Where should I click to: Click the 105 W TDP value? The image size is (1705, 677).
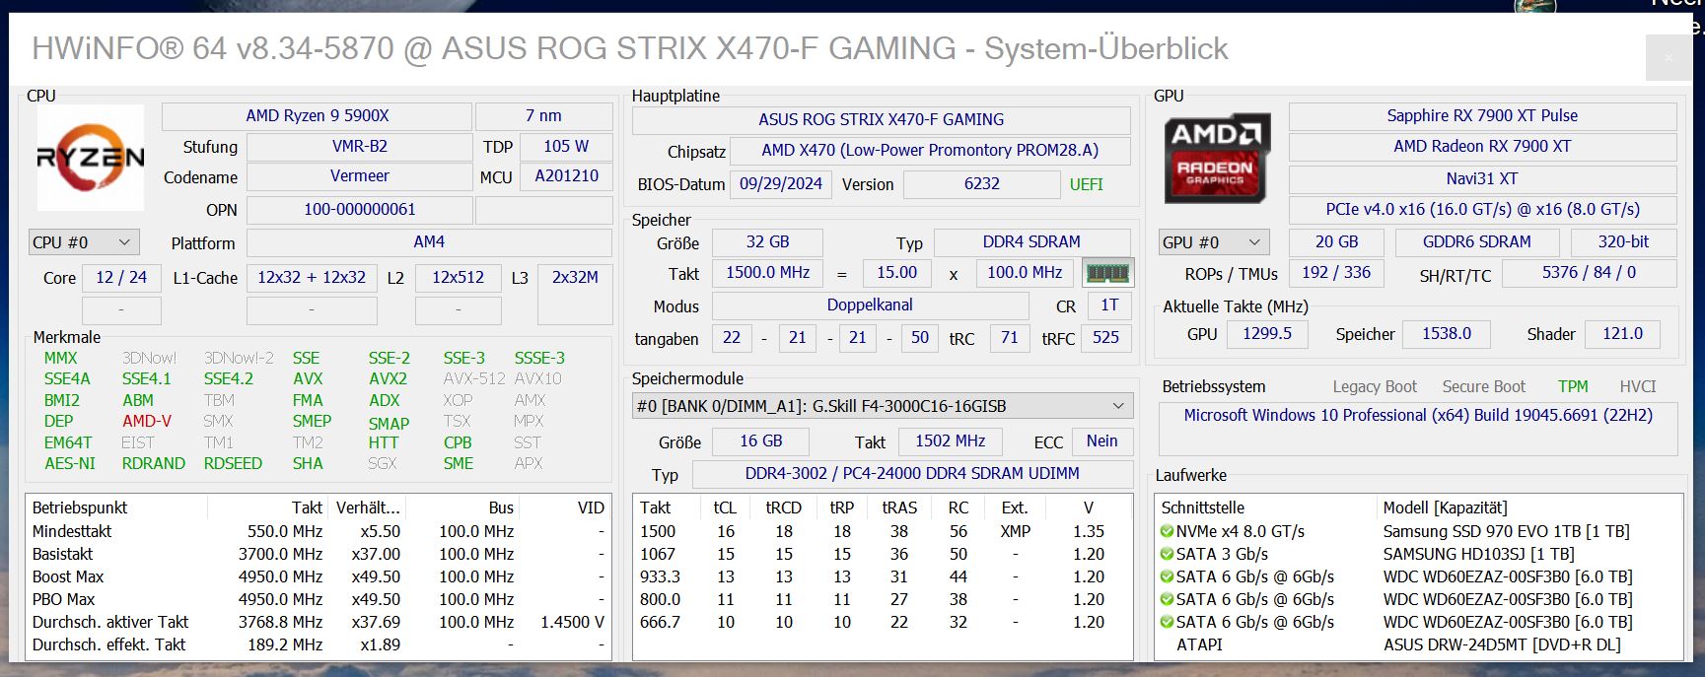pyautogui.click(x=566, y=147)
